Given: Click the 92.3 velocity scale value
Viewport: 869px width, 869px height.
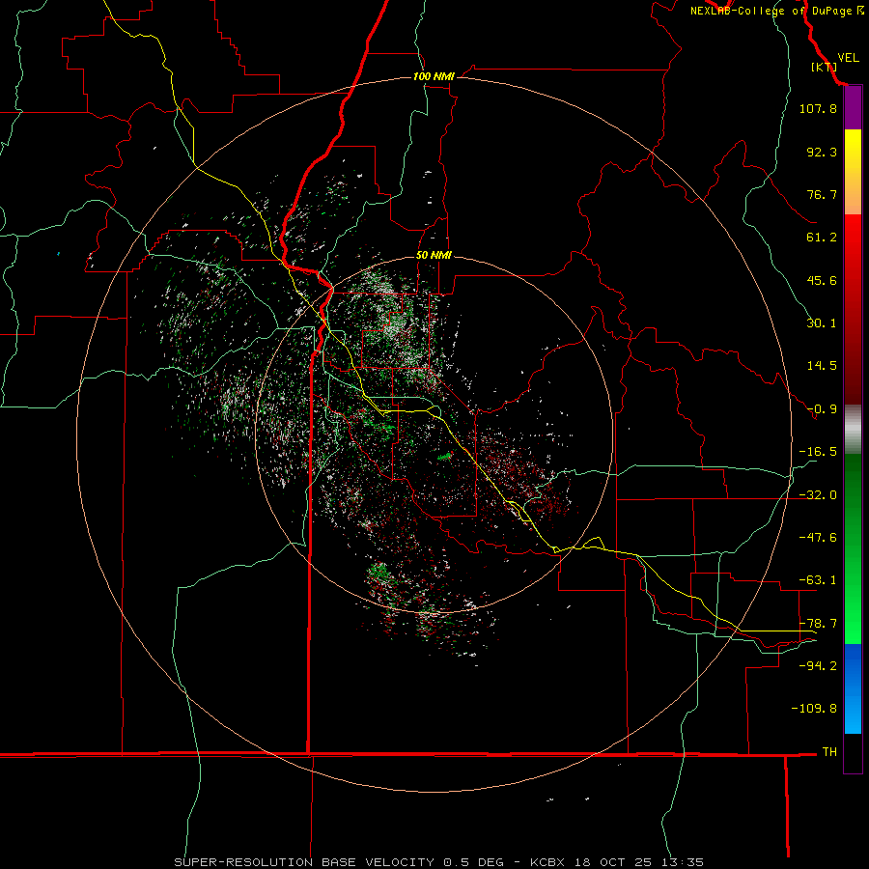Looking at the screenshot, I should 822,152.
